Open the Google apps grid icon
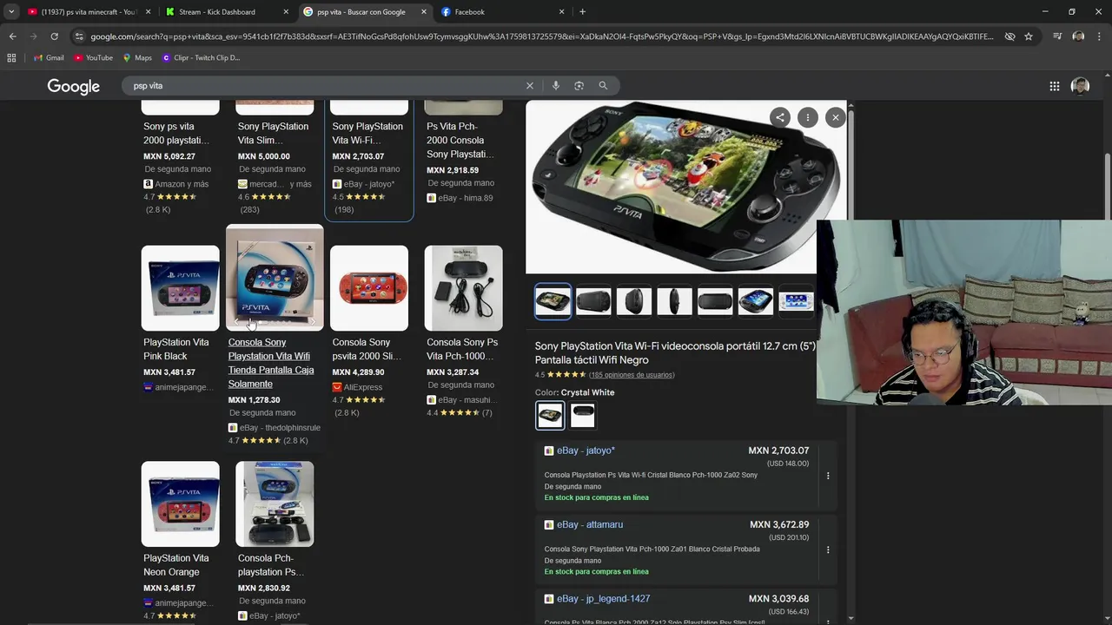Image resolution: width=1112 pixels, height=625 pixels. click(x=1054, y=86)
